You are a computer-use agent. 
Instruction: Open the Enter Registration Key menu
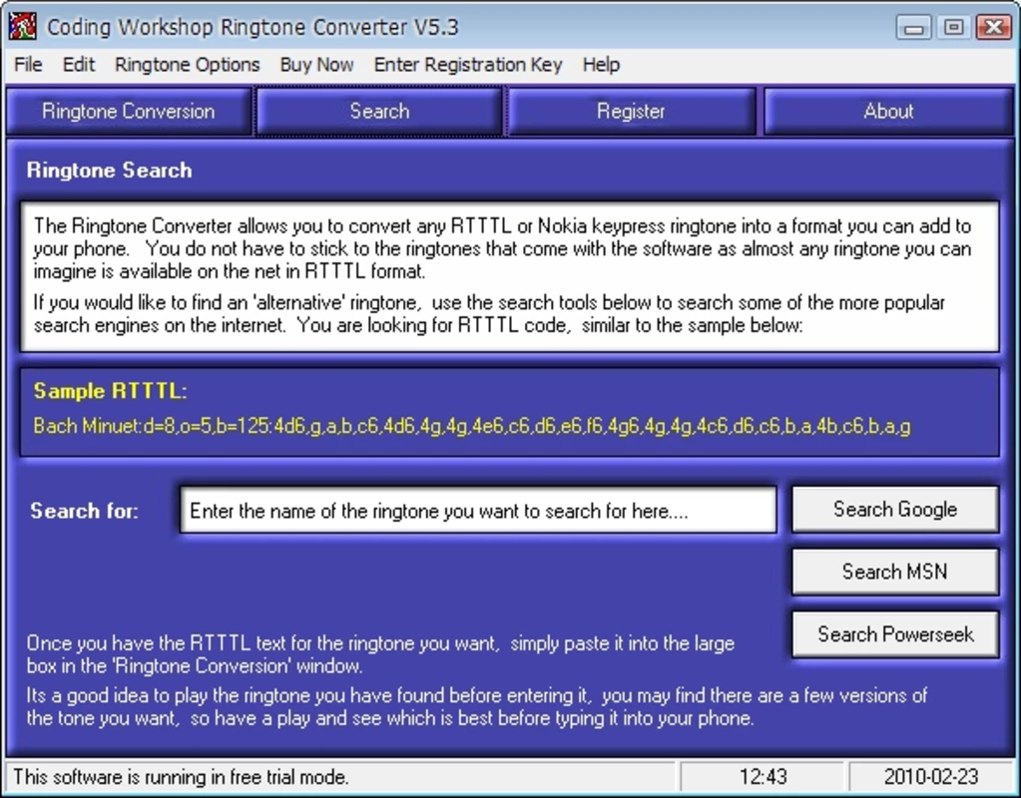pos(467,65)
